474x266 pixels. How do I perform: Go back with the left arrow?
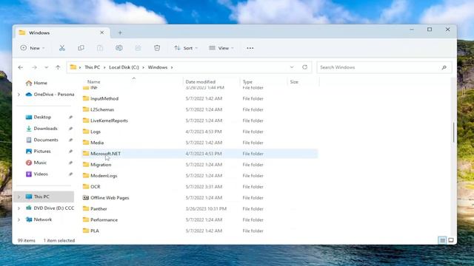click(21, 67)
